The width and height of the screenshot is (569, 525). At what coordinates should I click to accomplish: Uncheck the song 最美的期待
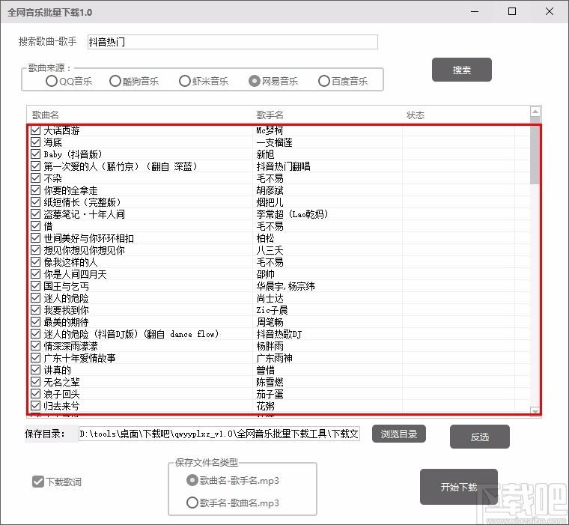pyautogui.click(x=36, y=322)
